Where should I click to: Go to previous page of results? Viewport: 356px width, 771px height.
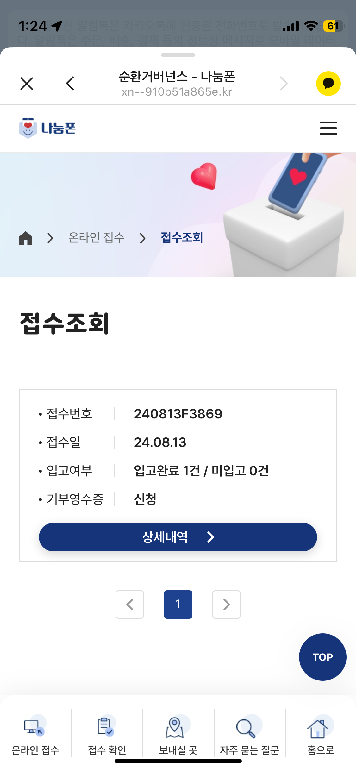point(130,605)
